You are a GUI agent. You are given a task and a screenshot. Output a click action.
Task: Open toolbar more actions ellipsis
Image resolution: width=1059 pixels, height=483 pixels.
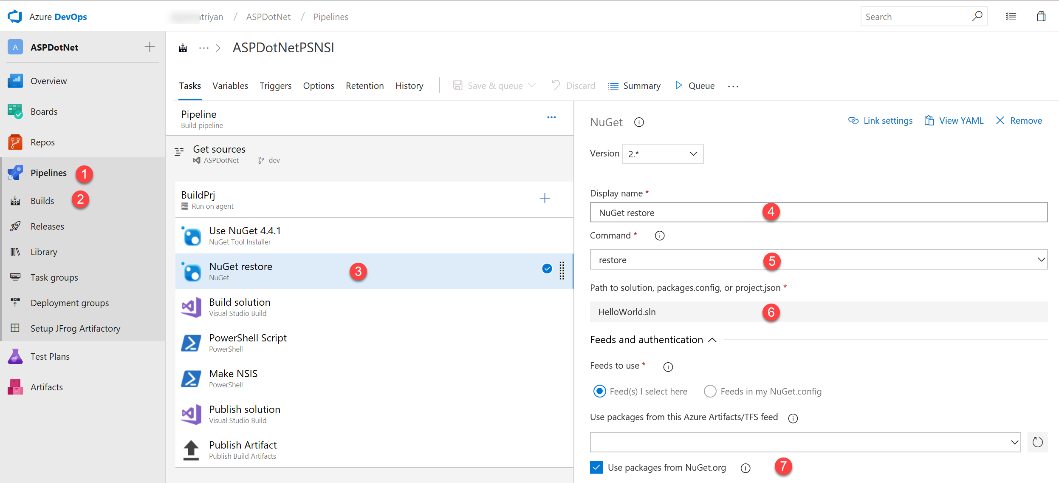[733, 86]
